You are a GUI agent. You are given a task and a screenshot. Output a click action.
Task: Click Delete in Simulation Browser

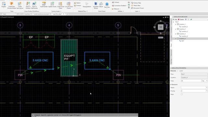181,19
